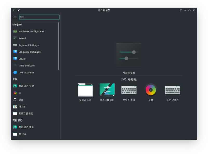Open Hardware Configuration settings
The height and width of the screenshot is (154, 208).
(31, 31)
